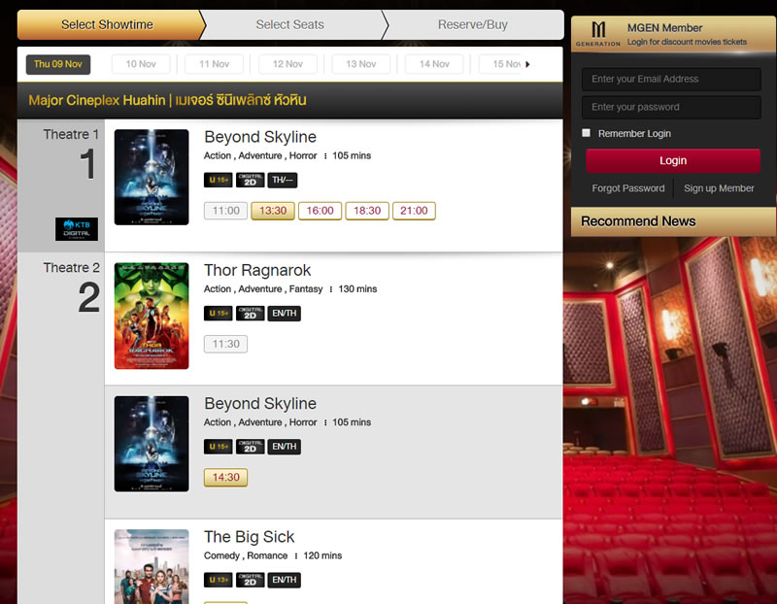This screenshot has height=604, width=777.
Task: Click the U 15+ badge for Theatre 1 Beyond Skyline
Action: 218,180
